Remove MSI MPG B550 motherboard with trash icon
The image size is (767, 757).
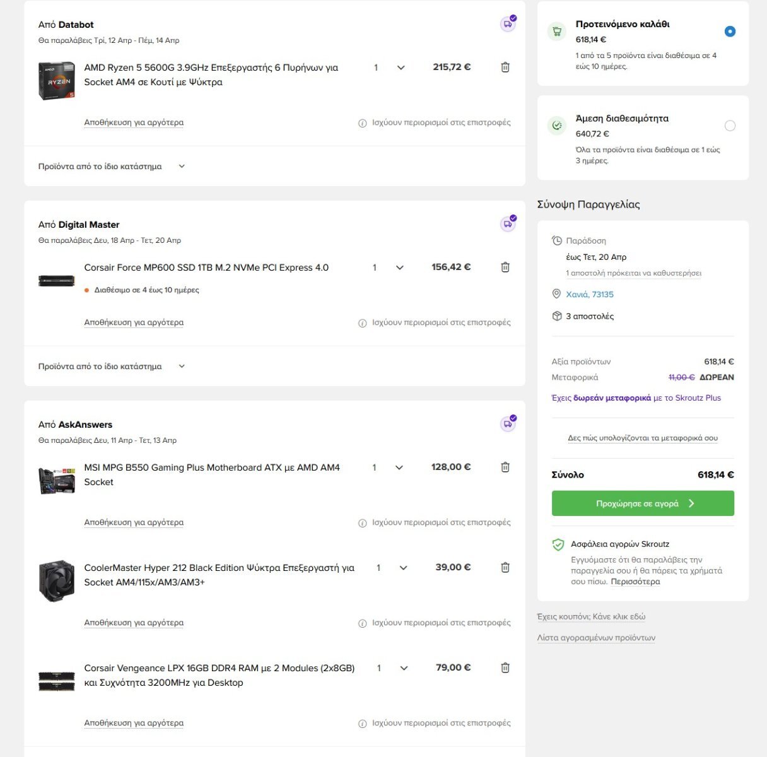click(x=505, y=467)
